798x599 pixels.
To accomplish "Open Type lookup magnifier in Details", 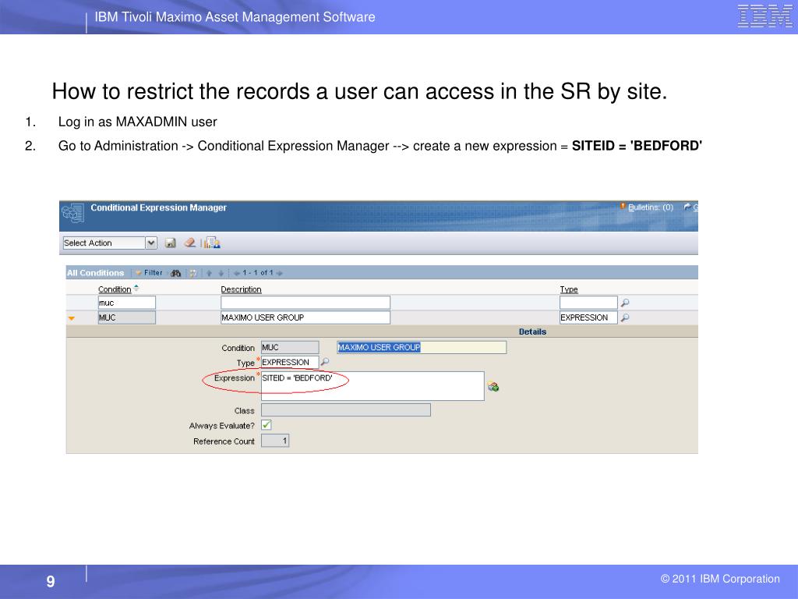I will 325,362.
